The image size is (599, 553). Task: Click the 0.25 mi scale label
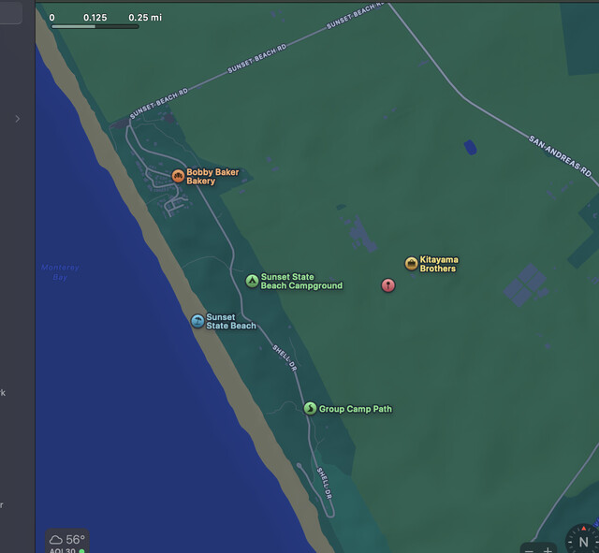pos(145,18)
